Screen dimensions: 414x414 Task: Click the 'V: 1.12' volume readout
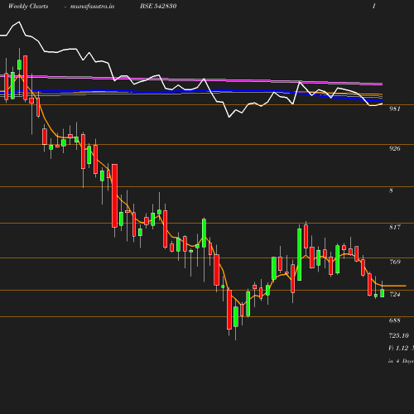pos(398,348)
